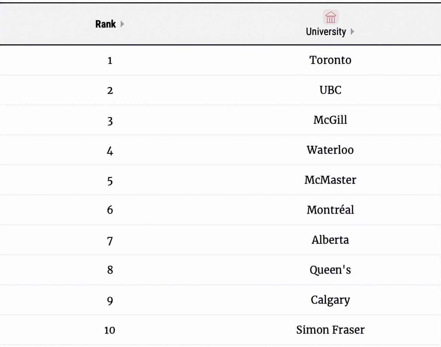This screenshot has height=347, width=441.
Task: Select the UBC university entry
Action: click(x=330, y=90)
